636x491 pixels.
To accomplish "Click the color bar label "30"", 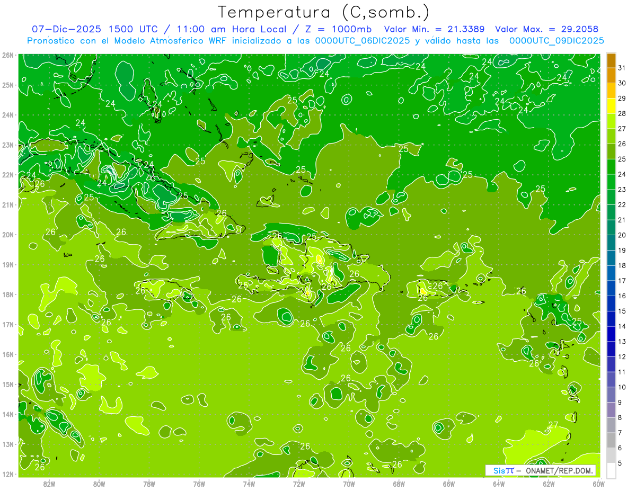I will (622, 83).
